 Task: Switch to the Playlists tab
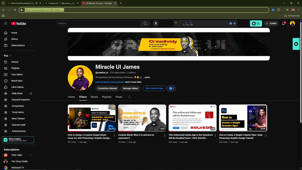coord(106,97)
